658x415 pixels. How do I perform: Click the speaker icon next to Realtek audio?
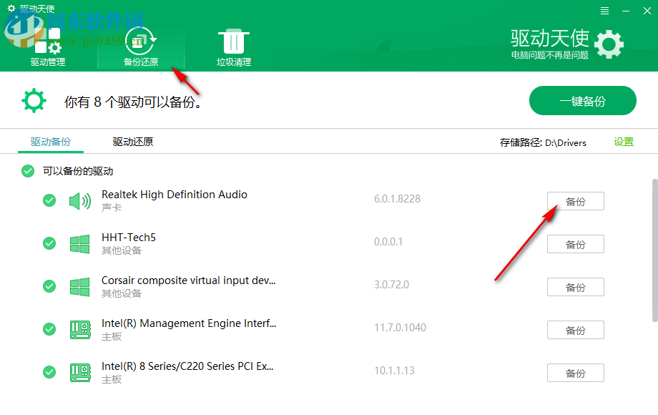click(79, 200)
